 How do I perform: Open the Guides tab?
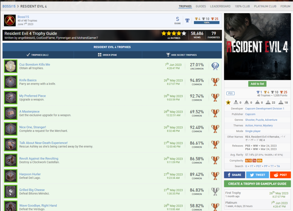tap(201, 6)
